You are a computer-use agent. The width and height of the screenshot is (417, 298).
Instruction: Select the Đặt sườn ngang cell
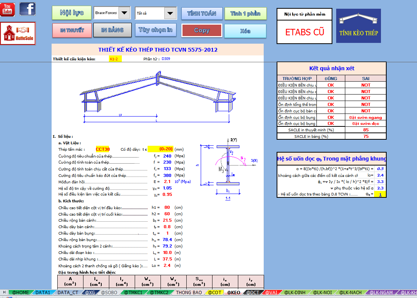tap(366, 117)
